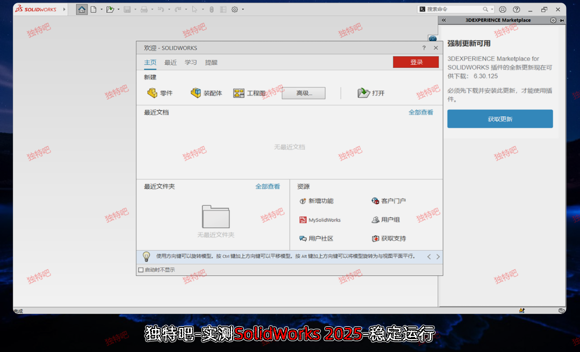Click the 获取更新 button
The image size is (580, 352).
(499, 119)
